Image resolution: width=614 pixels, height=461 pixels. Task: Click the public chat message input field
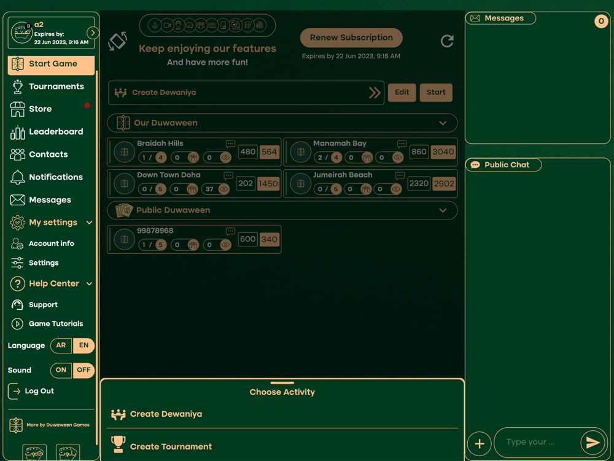(x=537, y=442)
